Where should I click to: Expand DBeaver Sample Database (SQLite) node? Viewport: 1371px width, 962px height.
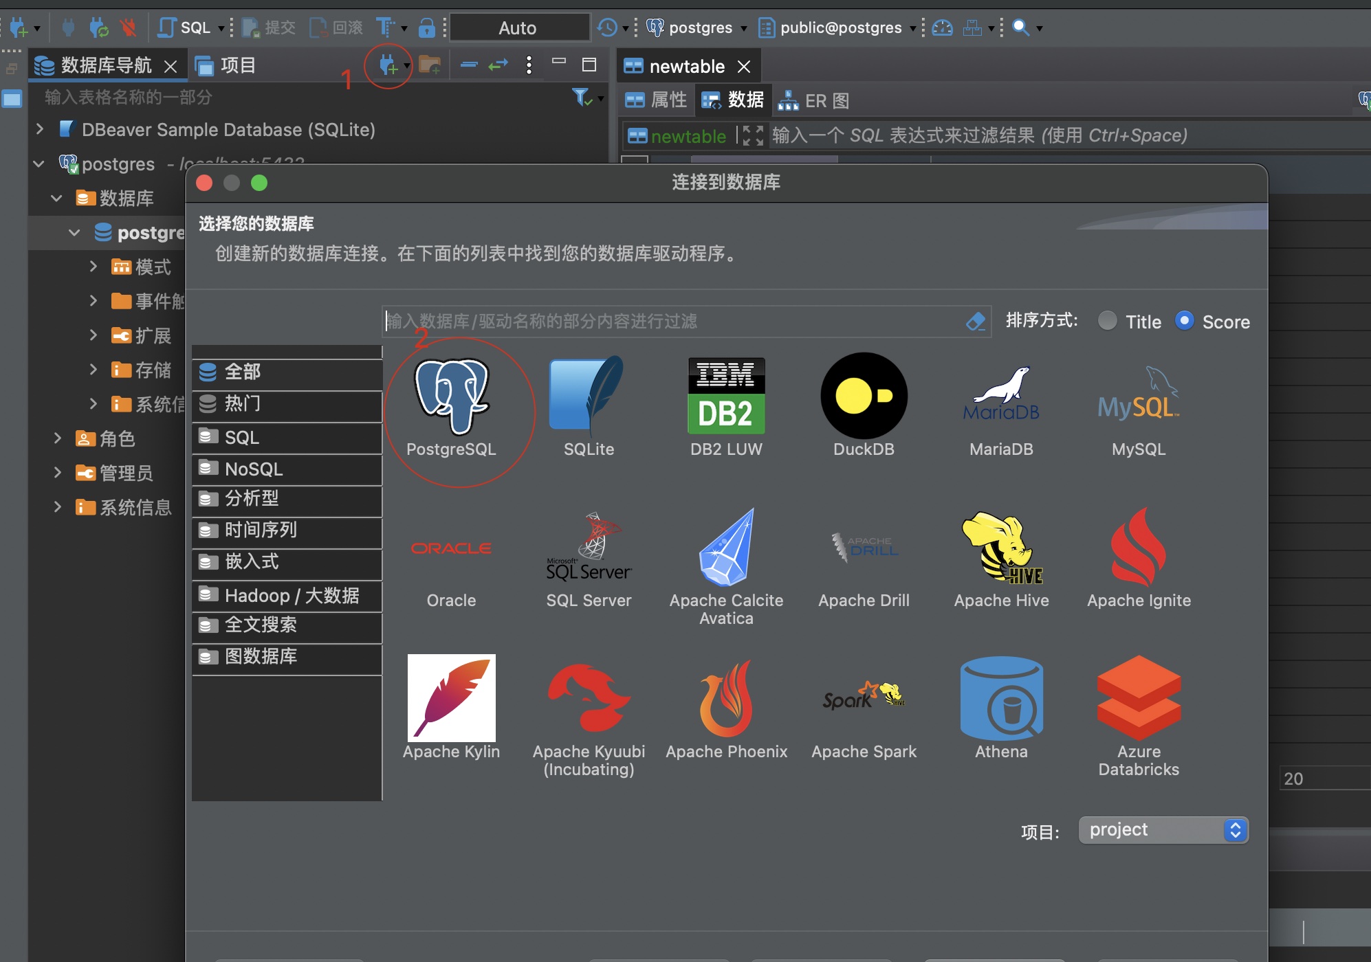[40, 129]
